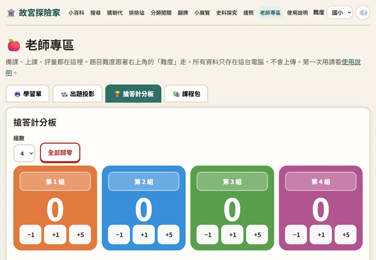Viewport: 376px width, 260px height.
Task: Add 5 points to the blue 第 2 組
Action: [x=169, y=234]
